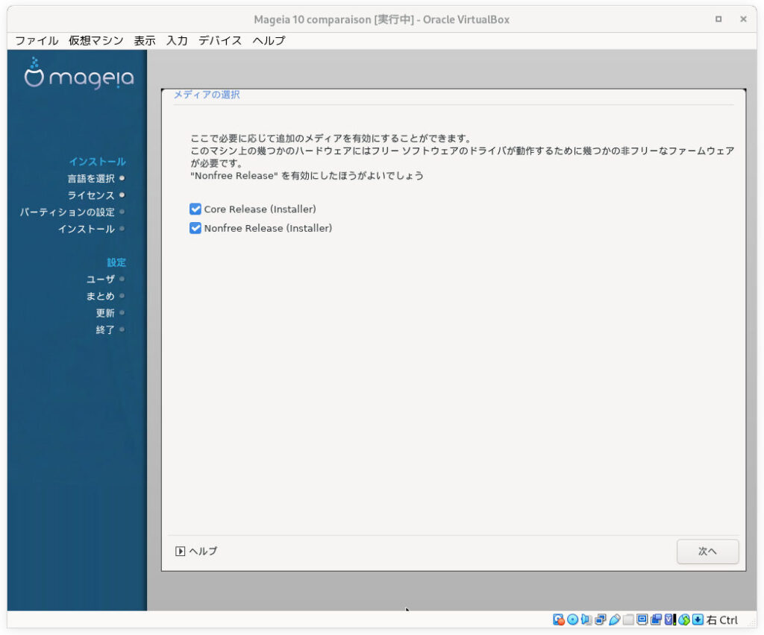Close the VirtualBox window

click(x=743, y=19)
